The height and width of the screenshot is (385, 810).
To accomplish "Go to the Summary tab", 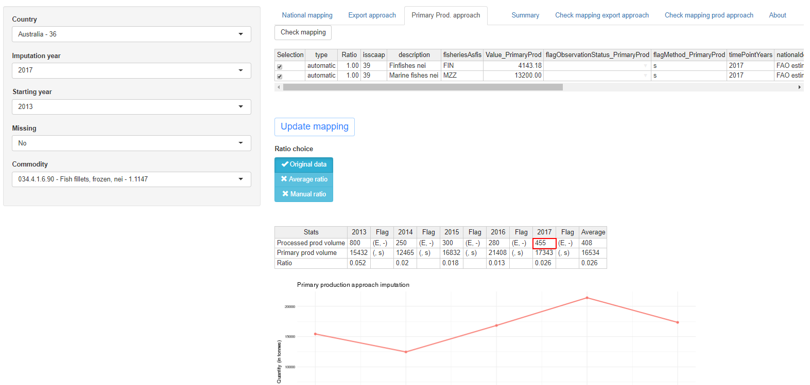I will (525, 15).
